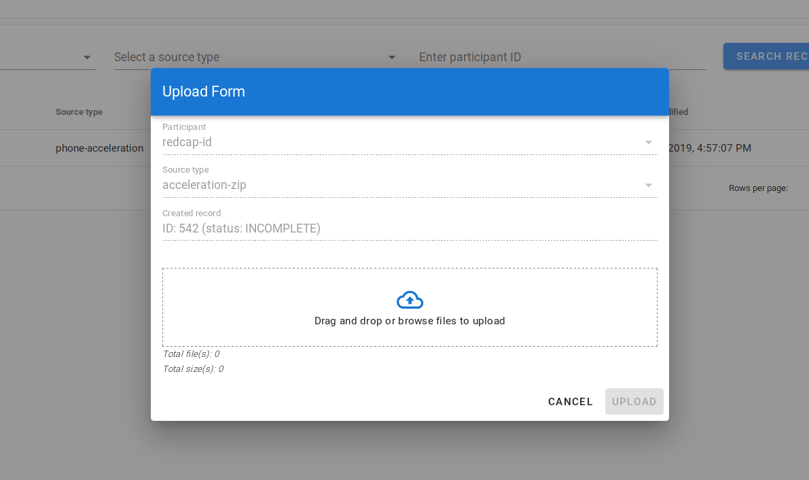Screen dimensions: 809x480
Task: Click the Participant dropdown caret arrow
Action: [649, 141]
